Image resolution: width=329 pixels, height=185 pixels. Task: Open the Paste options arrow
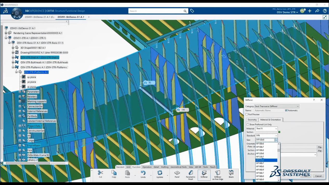135,176
